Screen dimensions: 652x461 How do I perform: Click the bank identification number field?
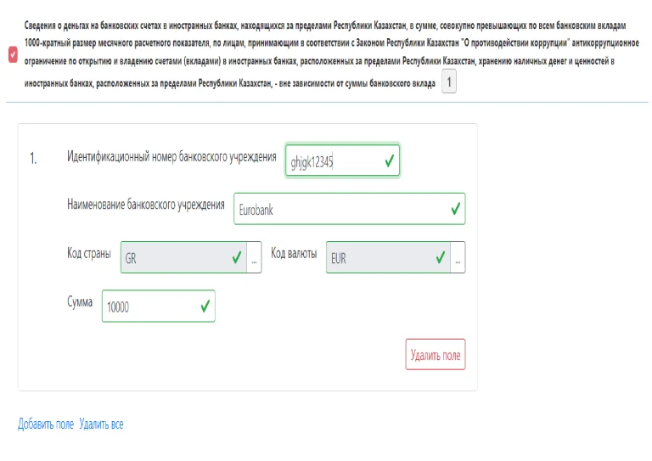333,161
